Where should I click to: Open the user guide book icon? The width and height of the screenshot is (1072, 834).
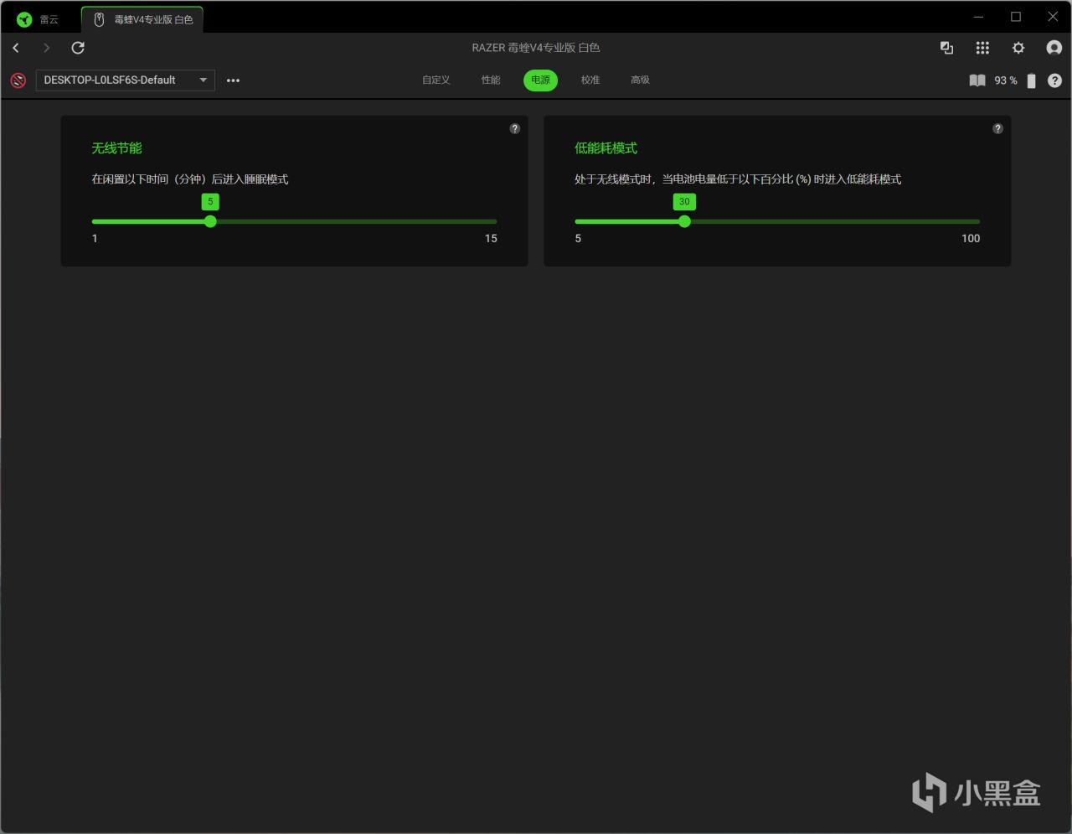coord(977,80)
